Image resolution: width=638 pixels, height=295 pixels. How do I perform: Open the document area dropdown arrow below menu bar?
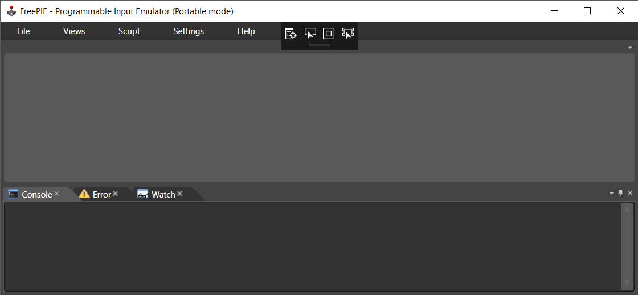[630, 47]
